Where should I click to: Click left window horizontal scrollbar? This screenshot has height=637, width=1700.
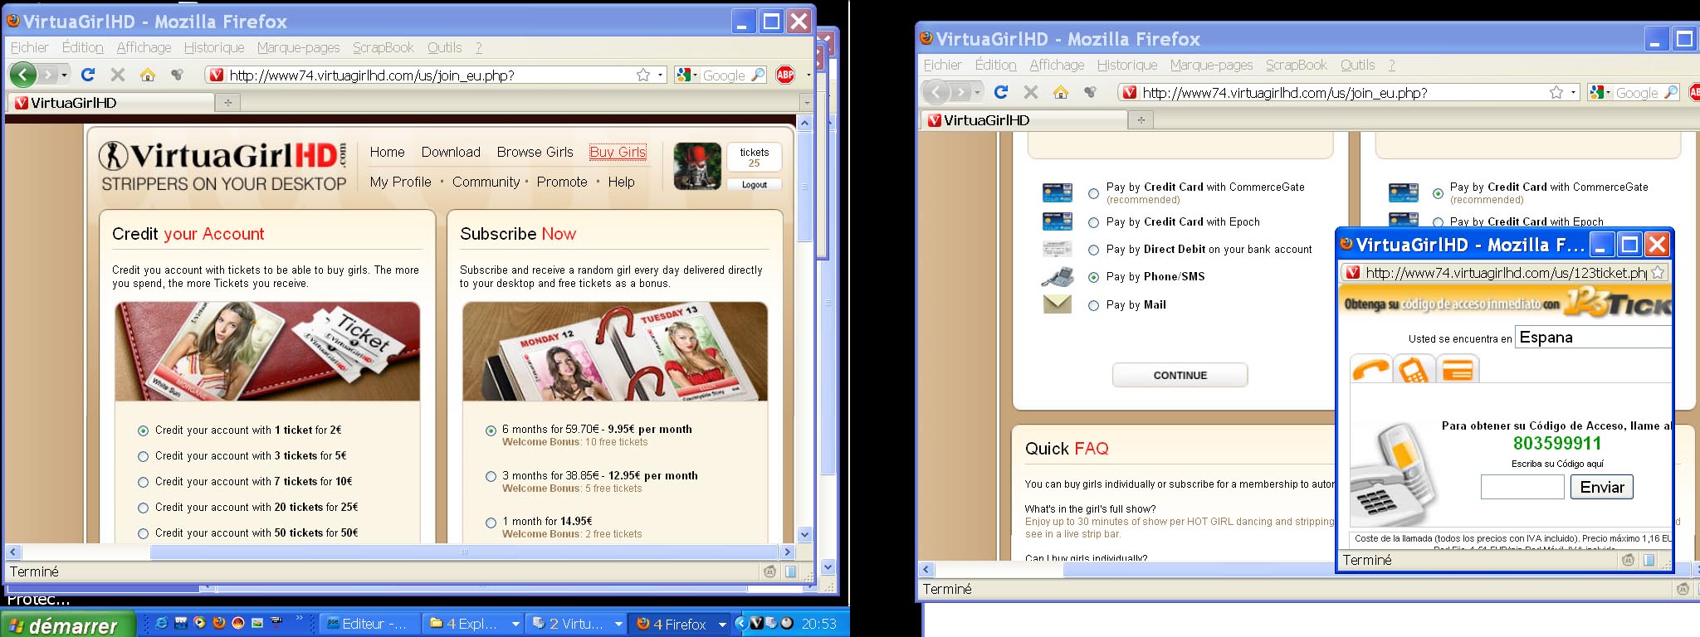point(398,552)
